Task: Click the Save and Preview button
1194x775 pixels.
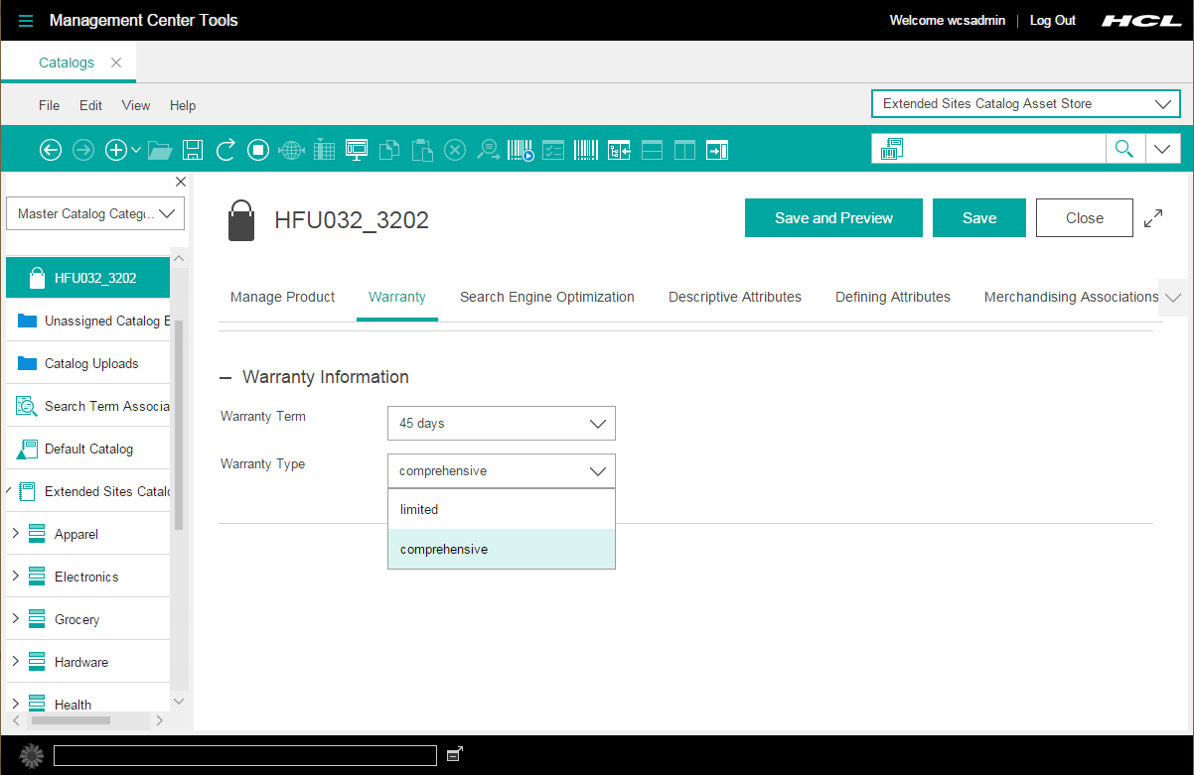Action: click(x=833, y=217)
